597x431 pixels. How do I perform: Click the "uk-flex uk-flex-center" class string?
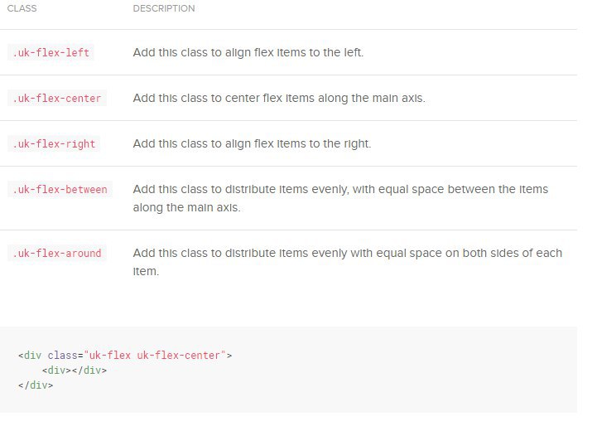pyautogui.click(x=155, y=356)
